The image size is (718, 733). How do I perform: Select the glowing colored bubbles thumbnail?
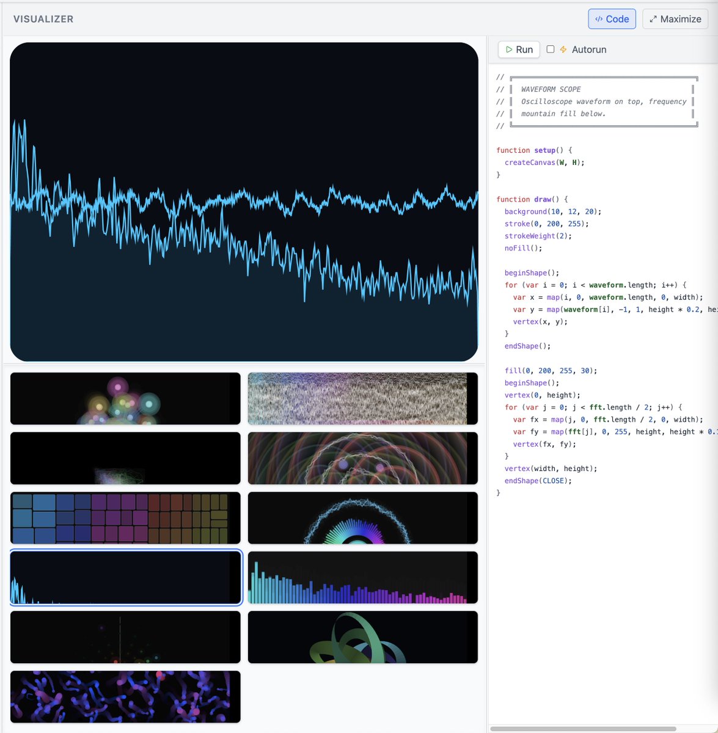point(125,398)
